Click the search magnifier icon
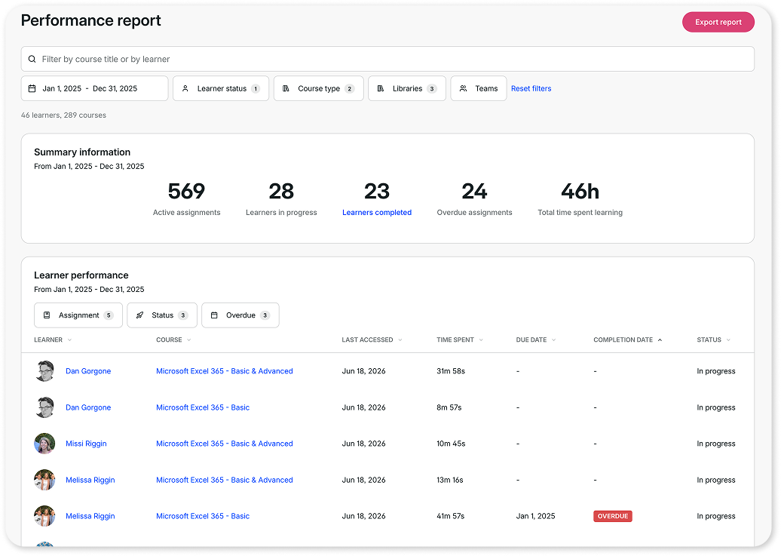This screenshot has width=781, height=556. point(32,59)
